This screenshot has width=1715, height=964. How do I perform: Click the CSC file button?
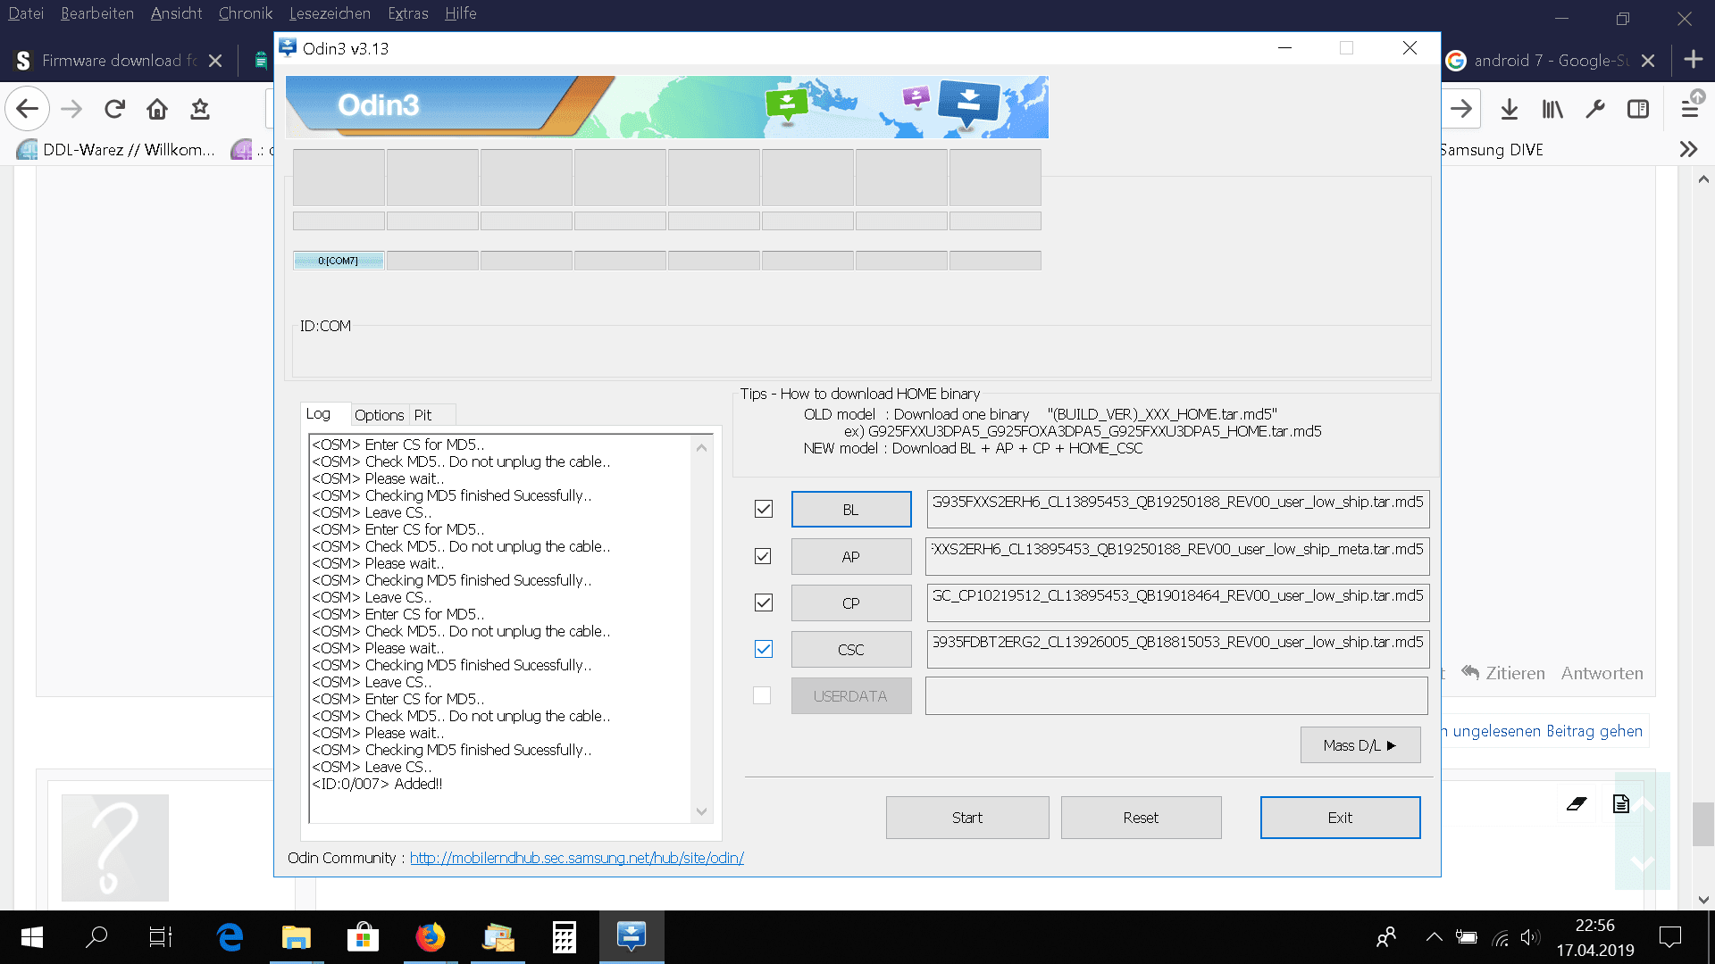pos(851,650)
